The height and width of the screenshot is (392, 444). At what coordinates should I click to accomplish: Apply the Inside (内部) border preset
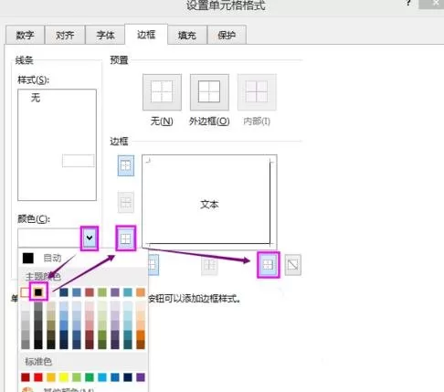pyautogui.click(x=257, y=92)
